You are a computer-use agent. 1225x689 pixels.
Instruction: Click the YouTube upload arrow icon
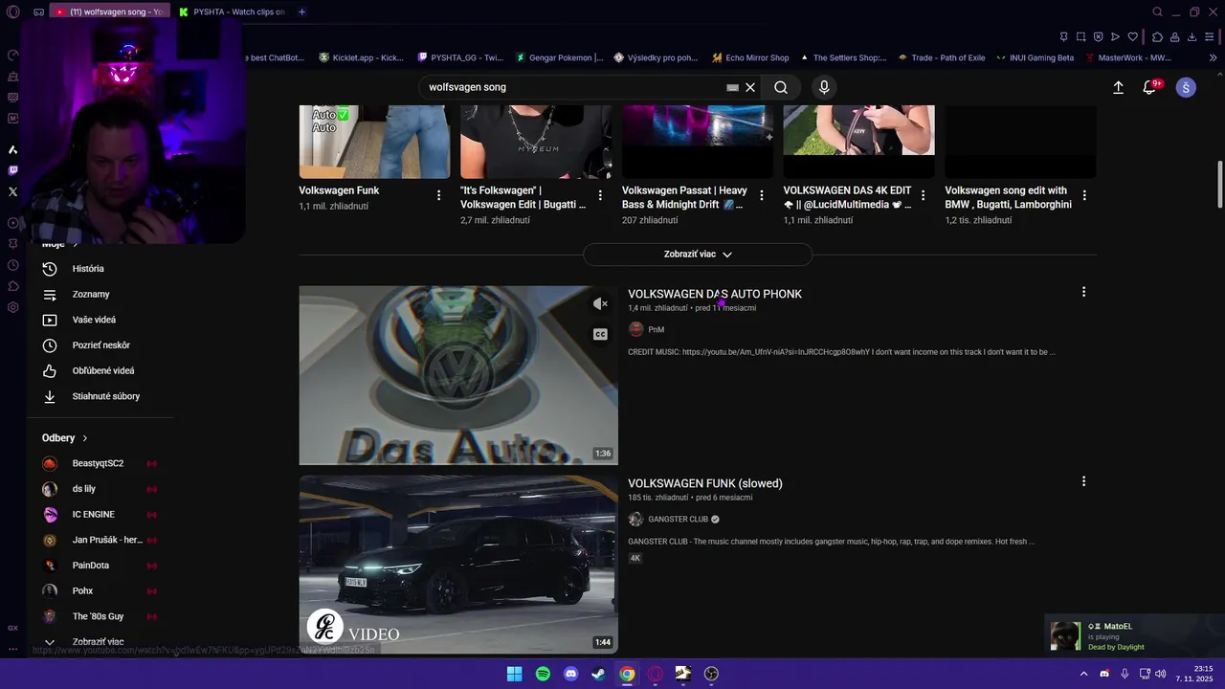coord(1118,87)
